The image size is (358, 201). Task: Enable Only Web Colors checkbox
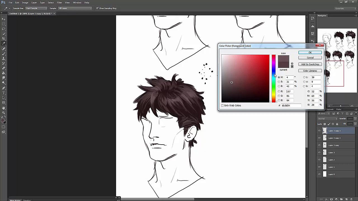(x=223, y=106)
